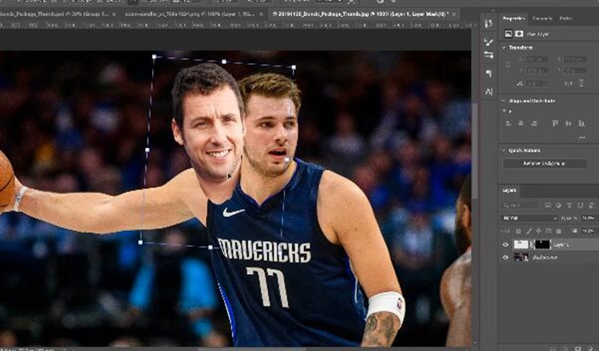Click the Remove Background button
Screen dimensions: 599x351
click(544, 163)
